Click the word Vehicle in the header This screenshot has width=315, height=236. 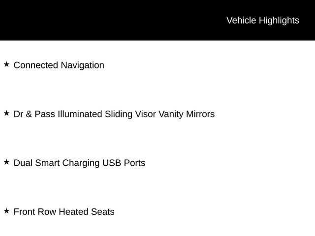[241, 20]
